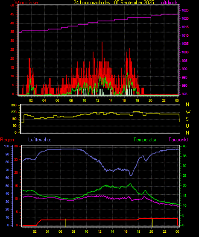Click the 1000 pressure axis value
The height and width of the screenshot is (237, 199).
pyautogui.click(x=185, y=52)
